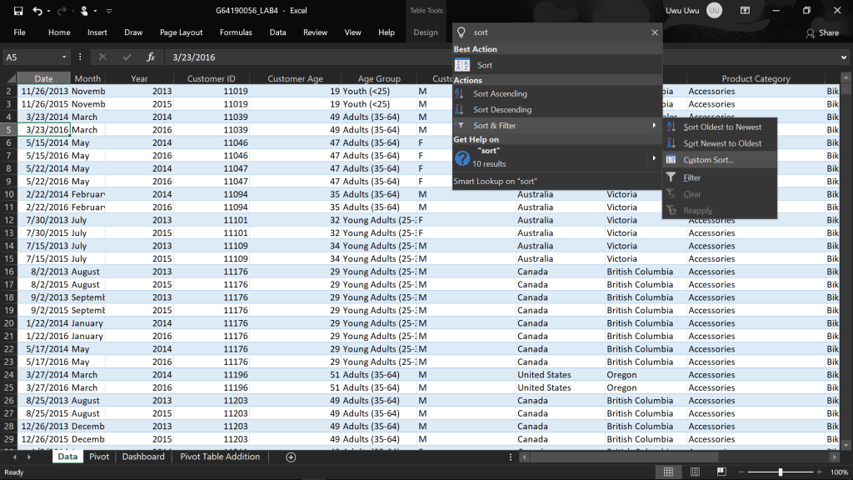Add a new sheet with plus icon
853x480 pixels.
tap(291, 457)
